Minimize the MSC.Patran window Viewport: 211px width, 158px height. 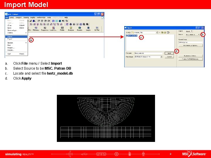click(96, 14)
